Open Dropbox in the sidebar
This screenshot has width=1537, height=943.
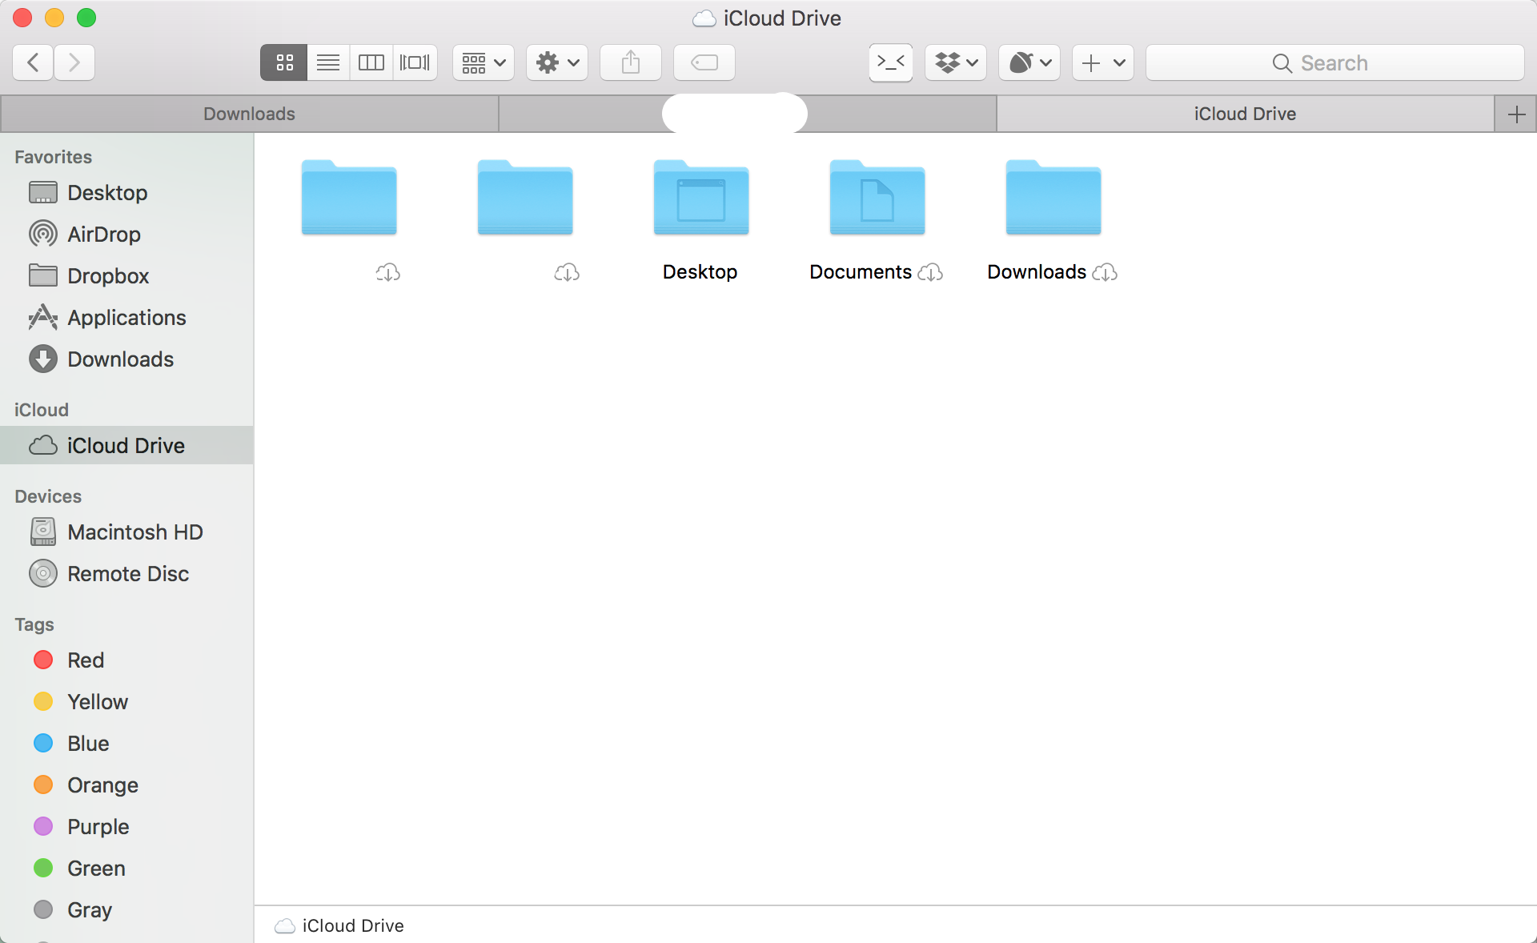tap(126, 276)
